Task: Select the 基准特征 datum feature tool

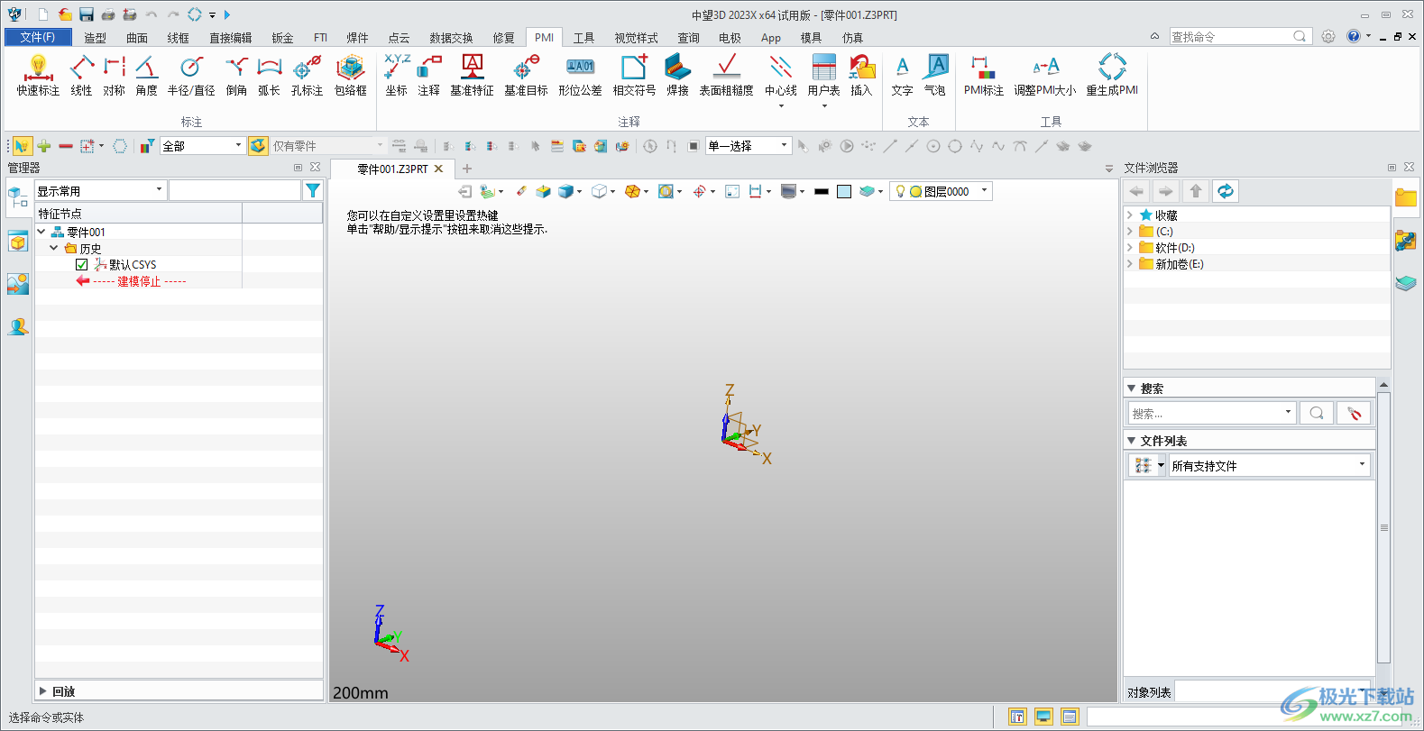Action: [472, 75]
